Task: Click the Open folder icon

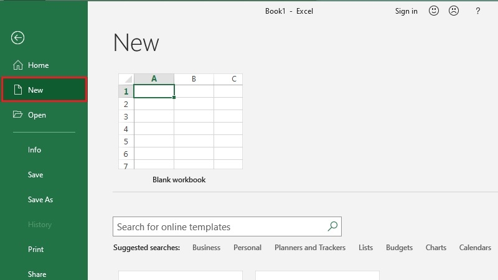Action: [x=18, y=114]
